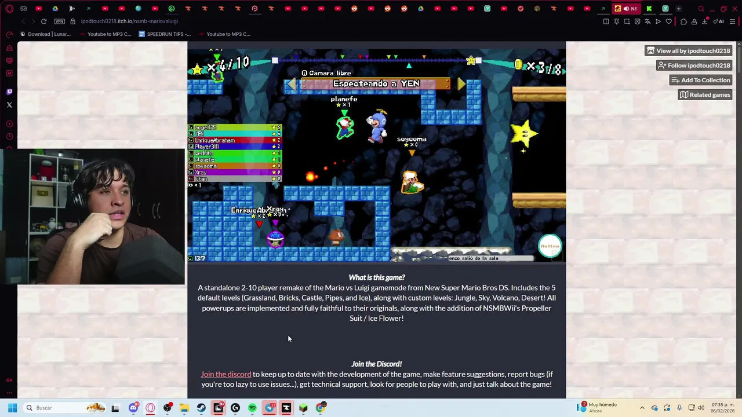Open Twitch in Opera sidebar

coord(9,92)
